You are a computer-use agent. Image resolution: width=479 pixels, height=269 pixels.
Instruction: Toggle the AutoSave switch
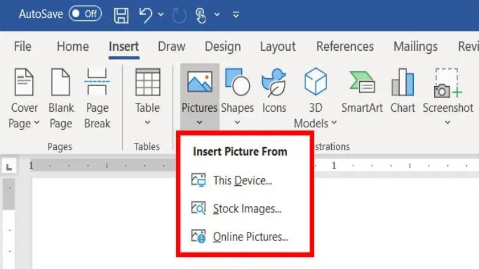click(x=84, y=14)
